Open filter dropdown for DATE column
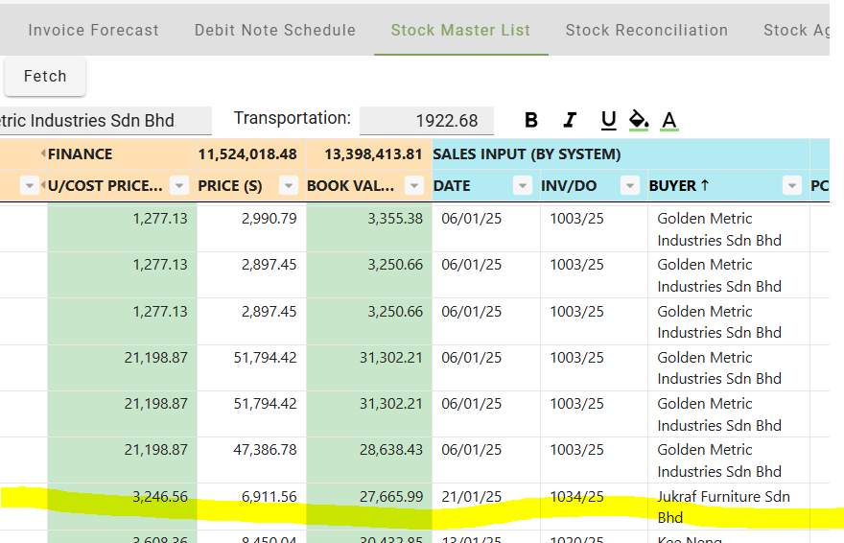Image resolution: width=844 pixels, height=543 pixels. (x=522, y=186)
